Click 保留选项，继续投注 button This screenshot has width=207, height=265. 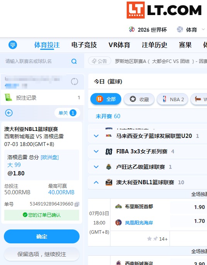[x=42, y=254]
